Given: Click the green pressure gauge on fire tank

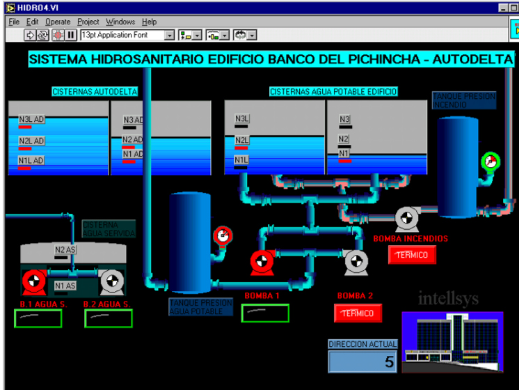Looking at the screenshot, I should [490, 162].
